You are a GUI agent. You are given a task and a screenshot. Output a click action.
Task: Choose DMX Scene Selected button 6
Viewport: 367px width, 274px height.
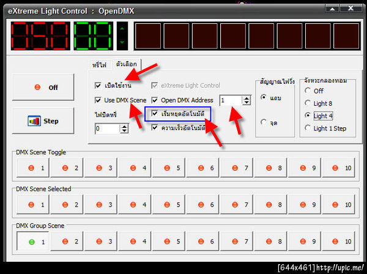coord(202,205)
